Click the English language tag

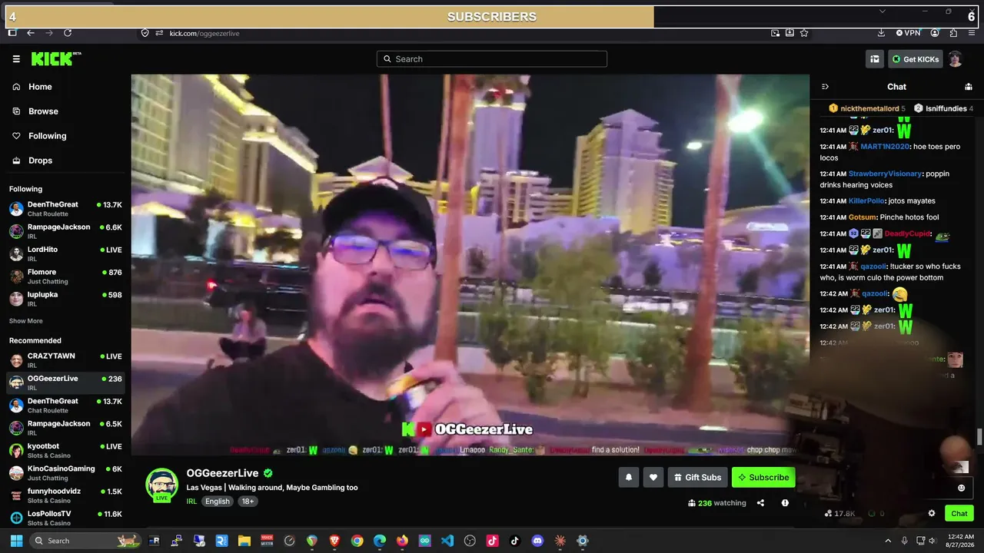[218, 502]
